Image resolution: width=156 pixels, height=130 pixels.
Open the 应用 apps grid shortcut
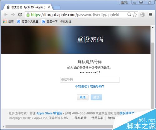(x=8, y=22)
